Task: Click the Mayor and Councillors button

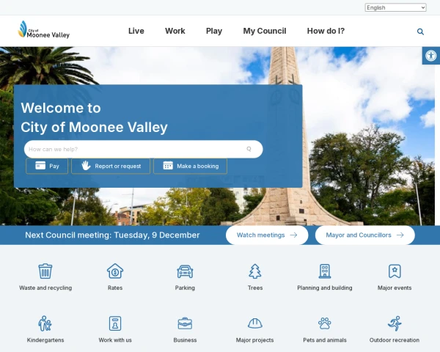Action: pos(364,235)
